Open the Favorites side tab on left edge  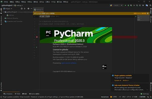pos(1,87)
